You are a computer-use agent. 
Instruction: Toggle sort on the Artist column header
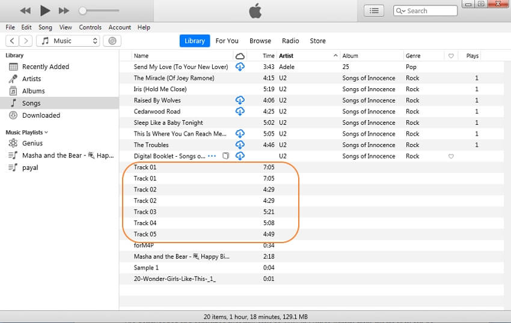308,56
